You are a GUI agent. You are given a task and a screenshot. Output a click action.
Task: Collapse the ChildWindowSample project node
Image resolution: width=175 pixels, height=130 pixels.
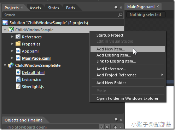click(x=5, y=29)
